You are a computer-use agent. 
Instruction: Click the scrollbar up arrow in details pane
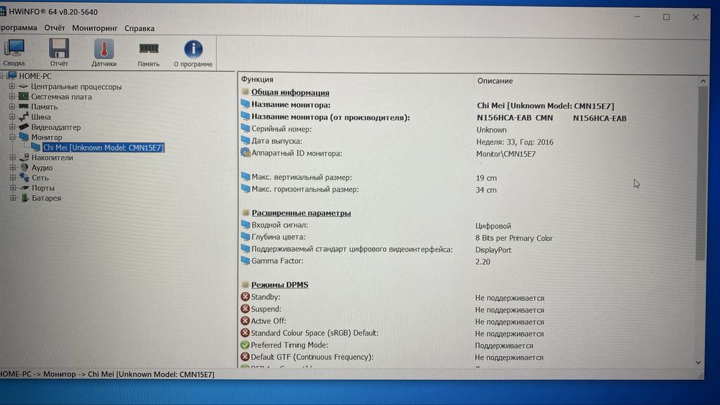point(703,81)
